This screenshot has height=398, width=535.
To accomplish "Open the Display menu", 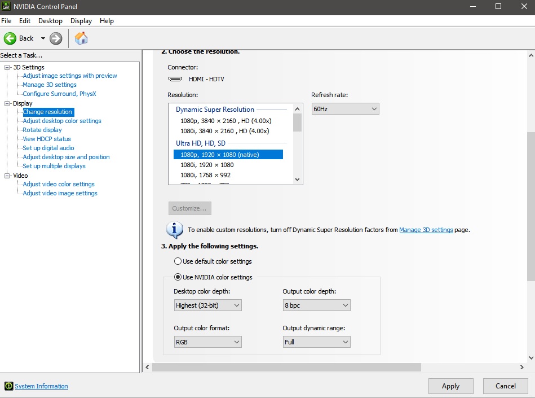I will point(81,21).
